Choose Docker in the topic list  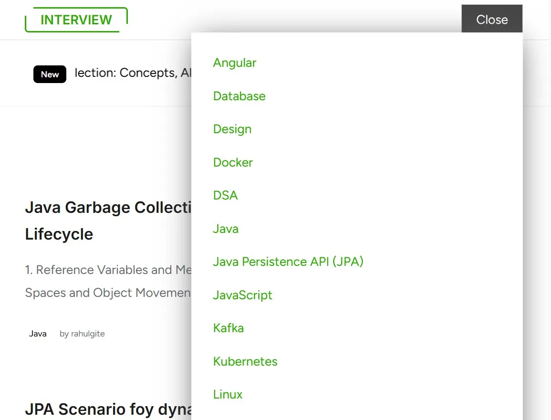pyautogui.click(x=233, y=162)
